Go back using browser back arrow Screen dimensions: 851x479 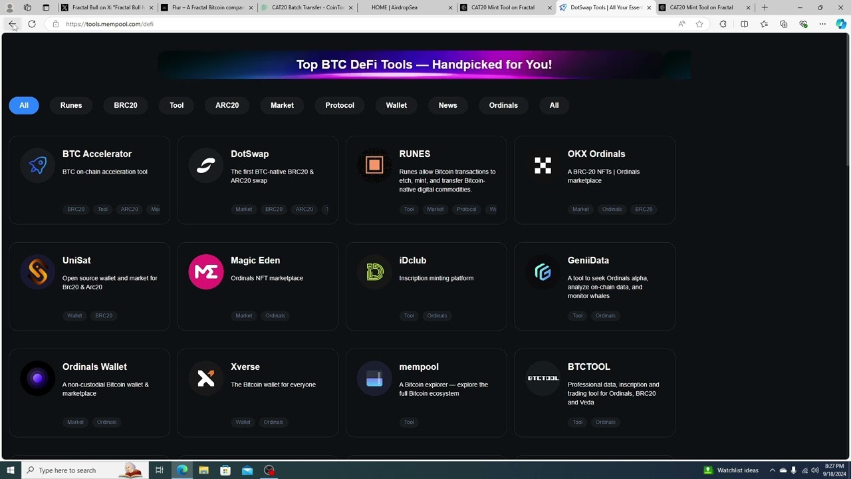(x=12, y=24)
